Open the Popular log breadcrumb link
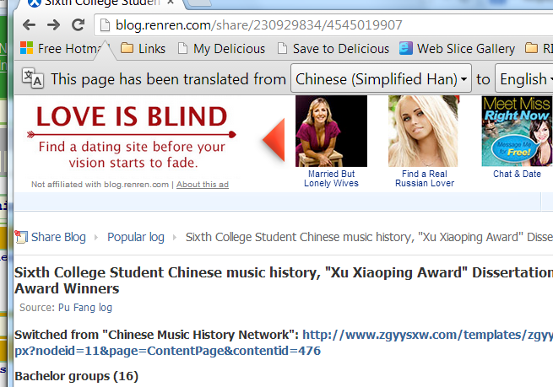Screen dimensions: 553x387 [136, 237]
